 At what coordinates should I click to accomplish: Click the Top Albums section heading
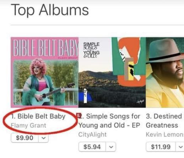(x=50, y=10)
